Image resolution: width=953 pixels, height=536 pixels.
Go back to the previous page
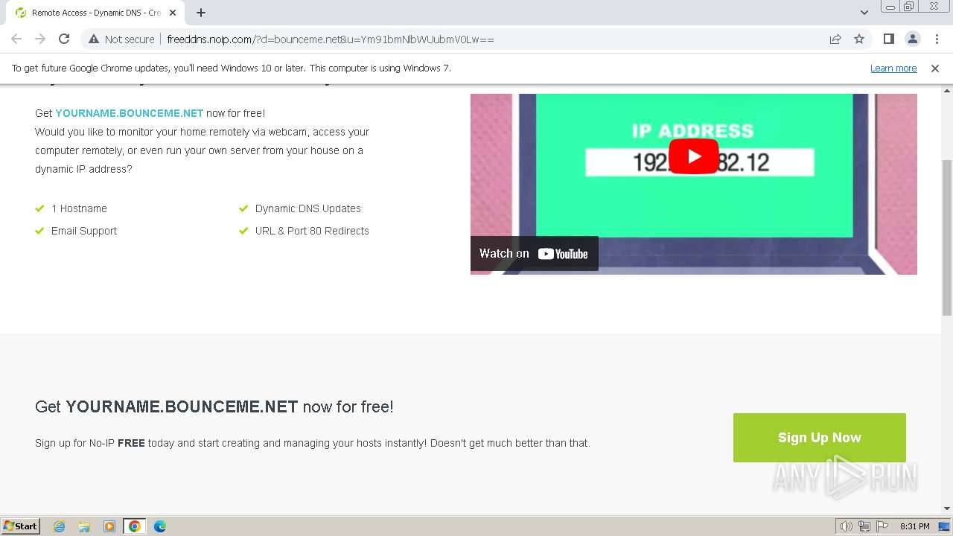(x=16, y=39)
